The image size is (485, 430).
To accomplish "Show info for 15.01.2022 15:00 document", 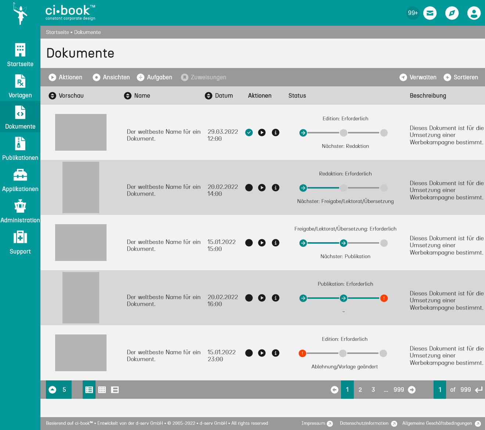I will click(276, 243).
